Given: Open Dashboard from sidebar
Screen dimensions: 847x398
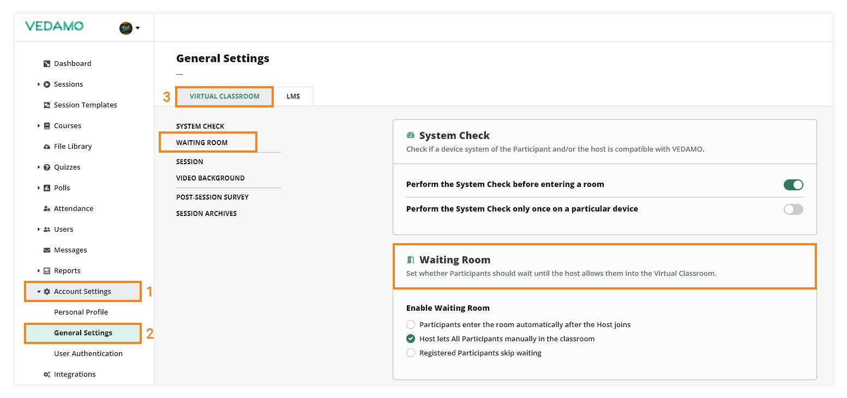Looking at the screenshot, I should pyautogui.click(x=73, y=64).
